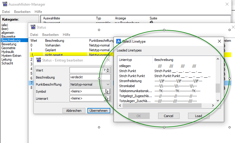The height and width of the screenshot is (143, 235).
Task: Open the Hilfe menu in Status window
Action: coord(66,34)
